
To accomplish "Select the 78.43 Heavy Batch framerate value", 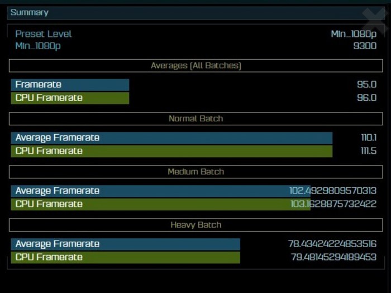I will [x=332, y=244].
